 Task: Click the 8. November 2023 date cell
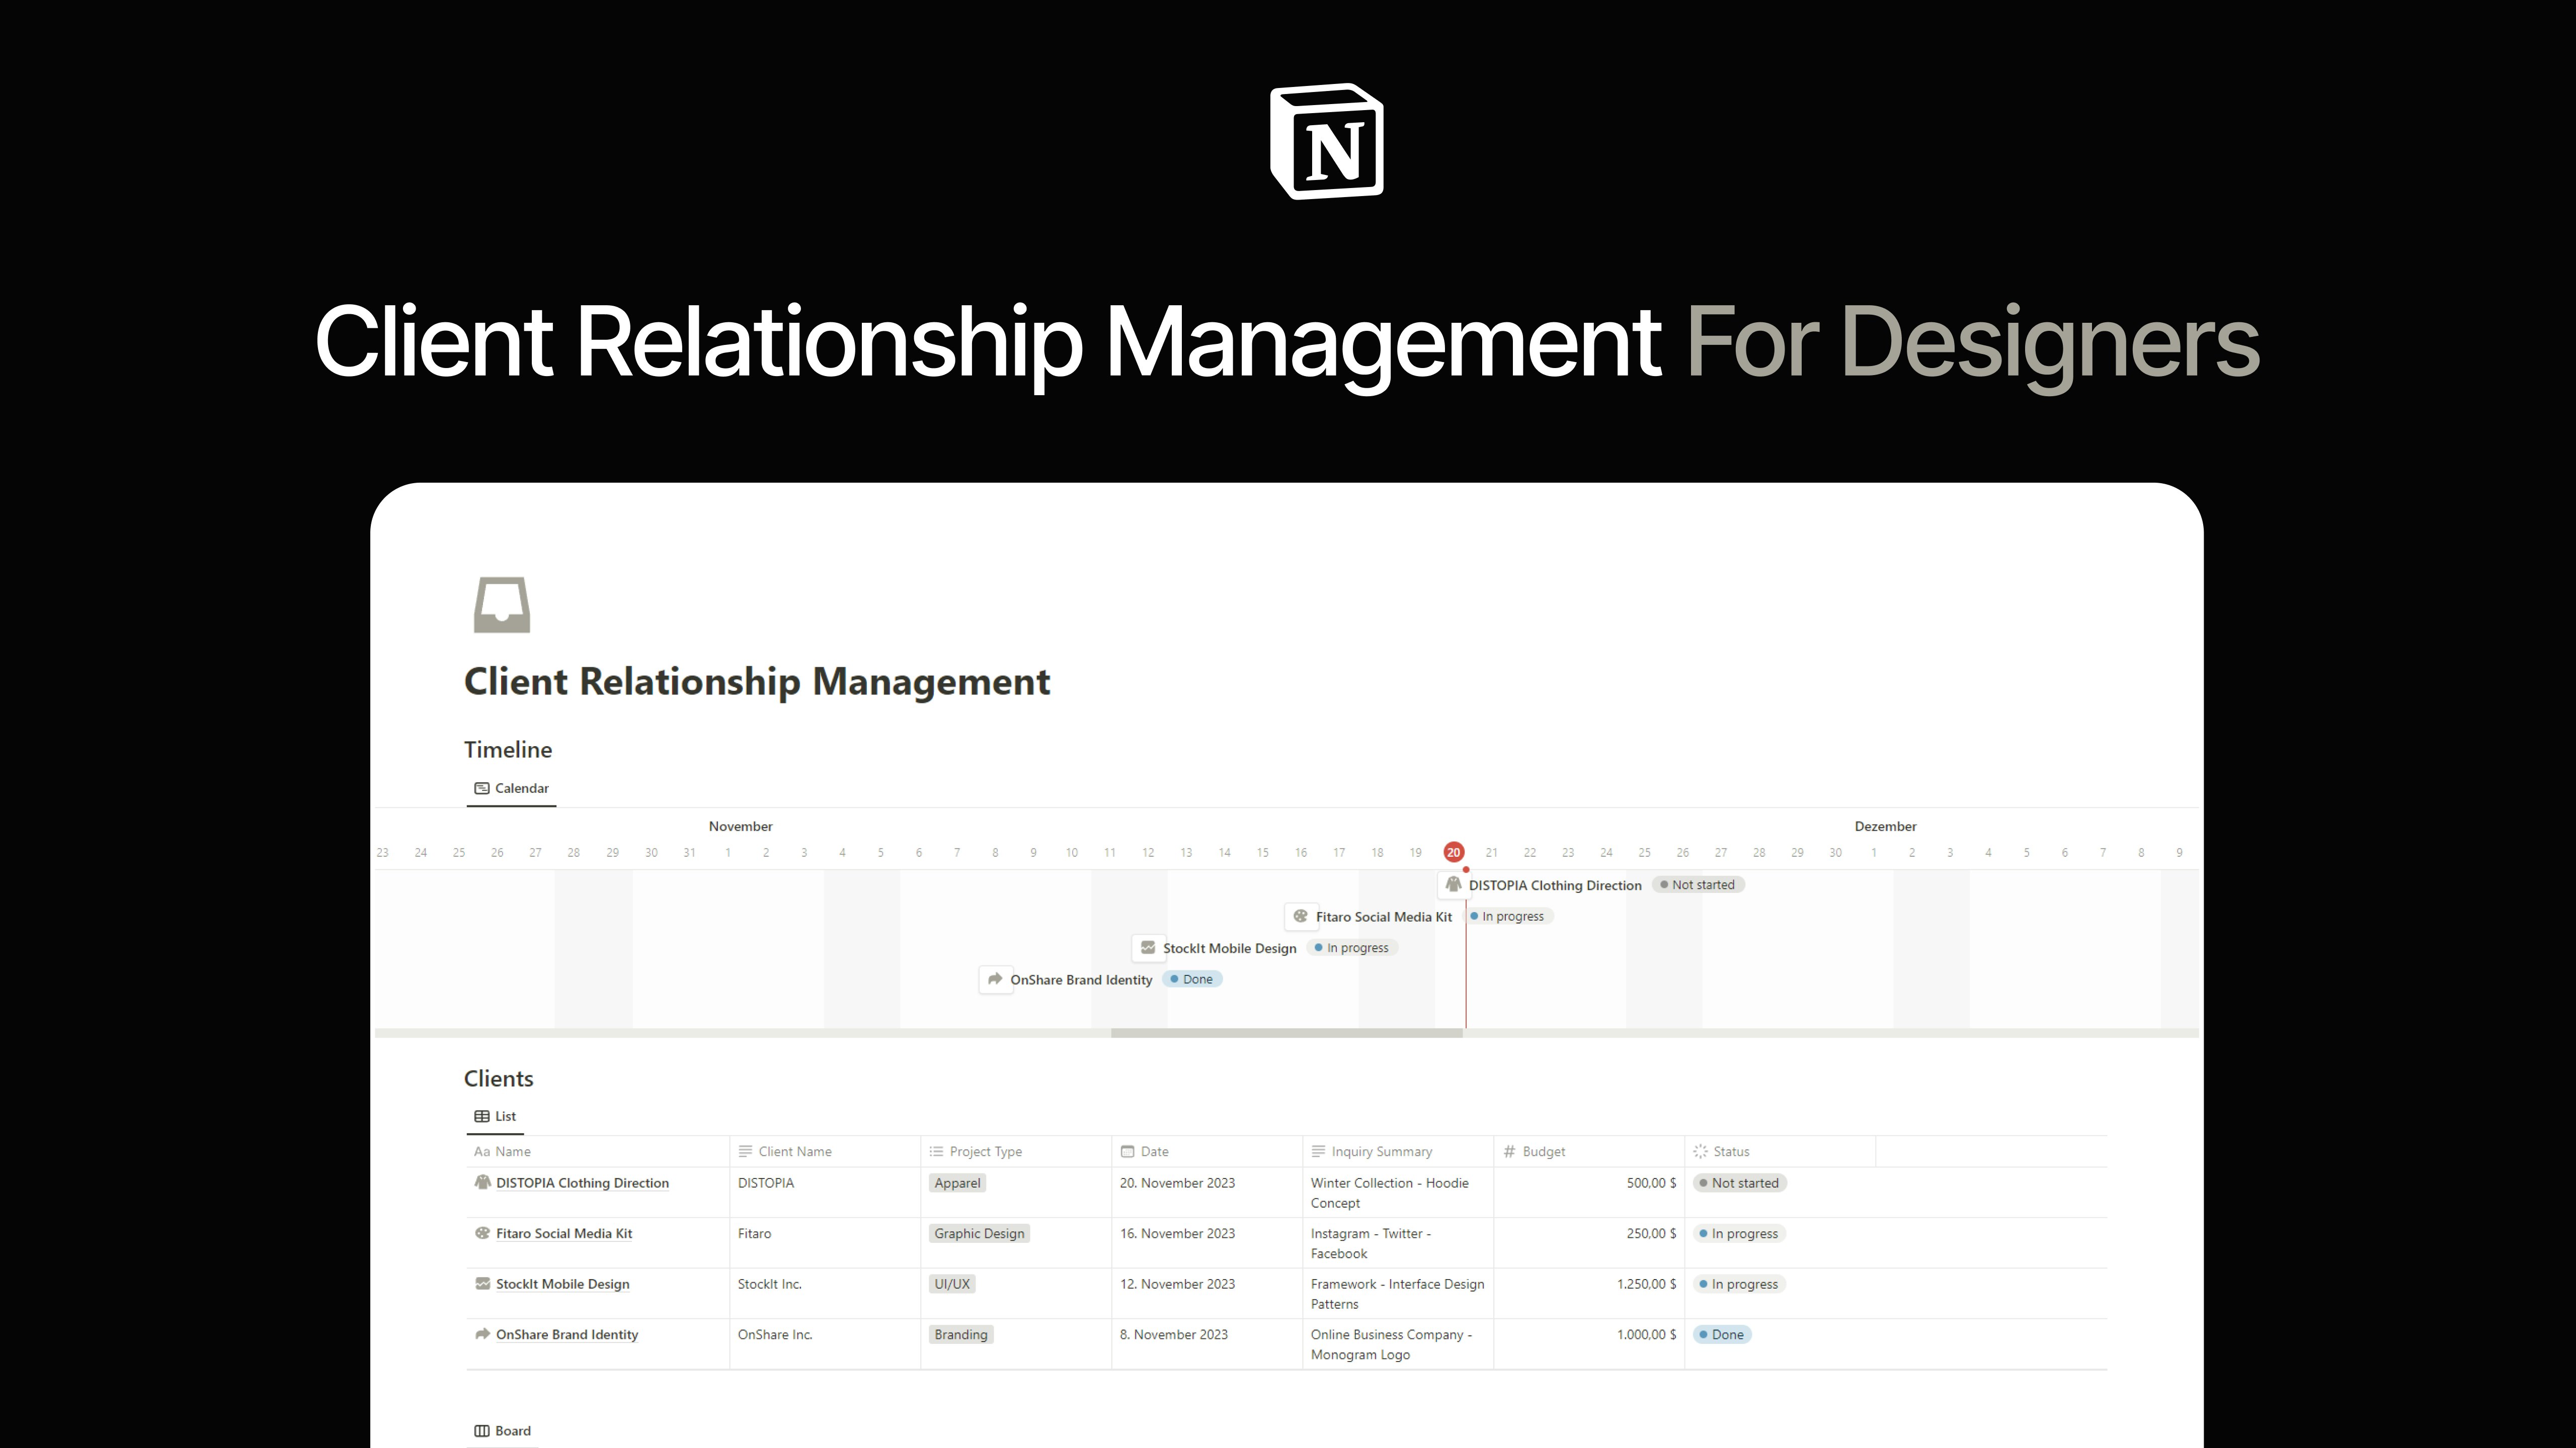[x=1207, y=1344]
